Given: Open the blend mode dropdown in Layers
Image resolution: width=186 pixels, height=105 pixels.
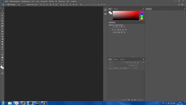Looking at the screenshot, I should [x=118, y=65].
